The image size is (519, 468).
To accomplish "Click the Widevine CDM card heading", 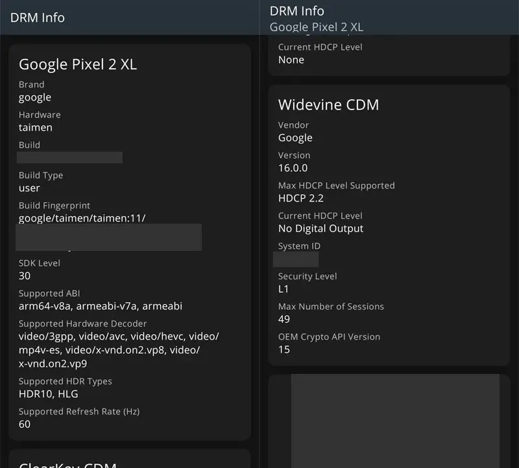I will (x=328, y=105).
